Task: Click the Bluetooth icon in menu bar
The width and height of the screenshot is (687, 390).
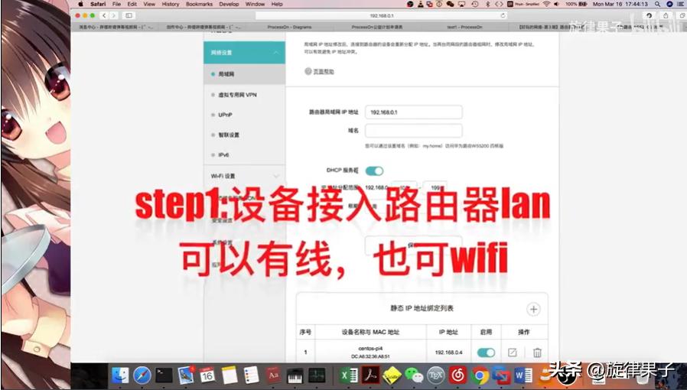Action: coord(487,4)
